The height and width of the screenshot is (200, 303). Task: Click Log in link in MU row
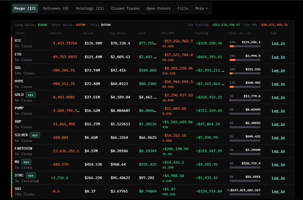pos(278,164)
